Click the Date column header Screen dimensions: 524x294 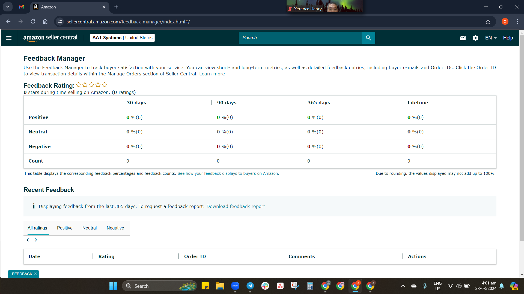click(34, 256)
